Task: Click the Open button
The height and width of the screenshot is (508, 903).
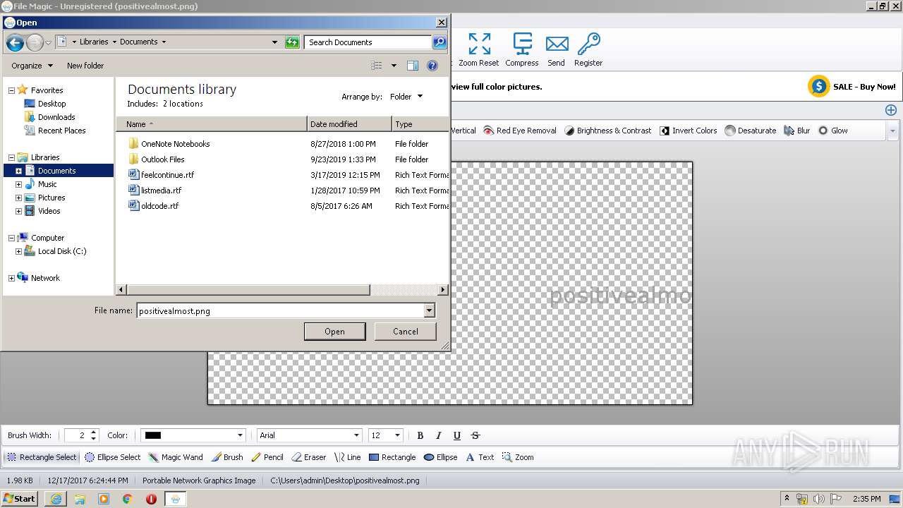Action: [335, 332]
